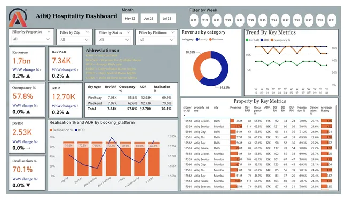Toggle the W 24 week filter
Screen dimensions: 347x200
[x=251, y=20]
